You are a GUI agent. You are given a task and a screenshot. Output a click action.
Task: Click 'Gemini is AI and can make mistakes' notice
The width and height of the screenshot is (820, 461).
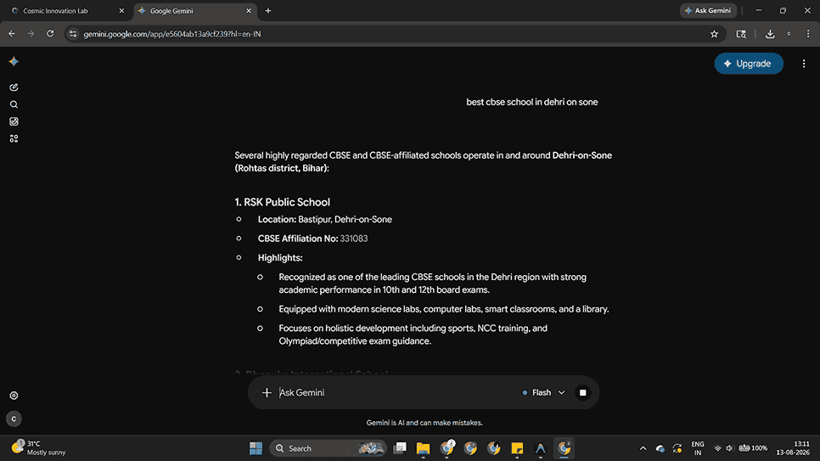424,423
